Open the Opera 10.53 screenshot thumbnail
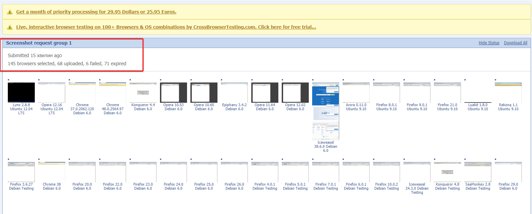 pos(174,92)
